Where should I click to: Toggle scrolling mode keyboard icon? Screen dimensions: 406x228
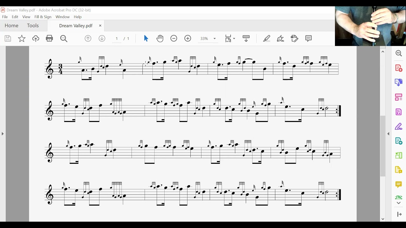coord(246,39)
